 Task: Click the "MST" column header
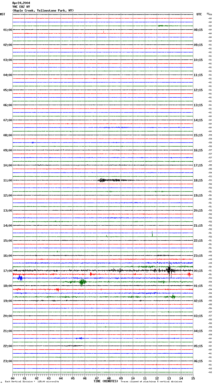3,14
